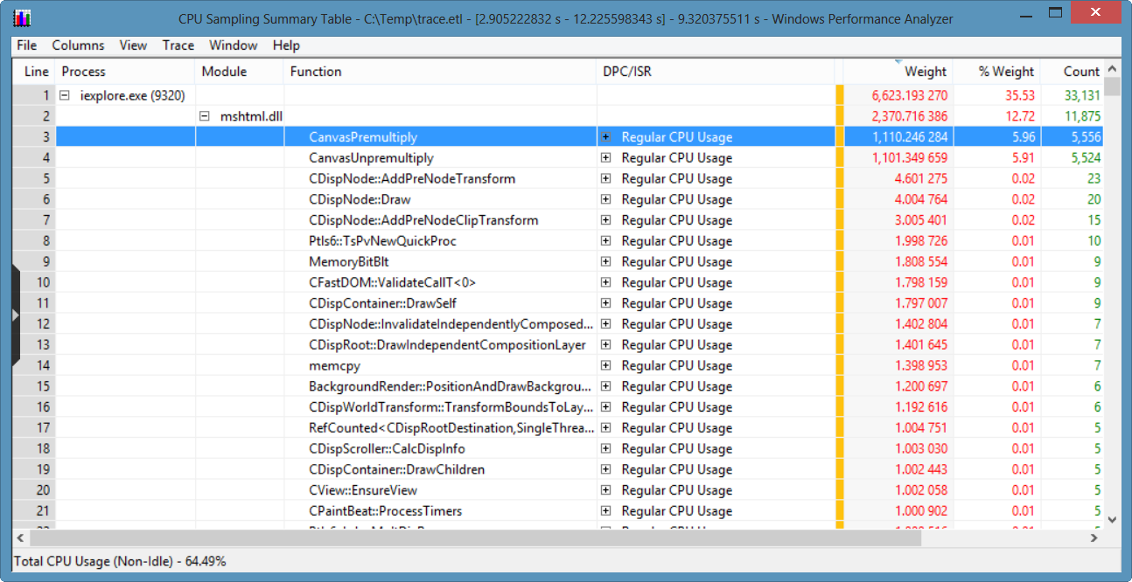Select the CDispNode::Draw function
The image size is (1132, 582).
coord(360,199)
